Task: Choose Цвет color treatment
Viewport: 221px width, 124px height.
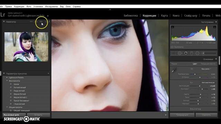Action: [195, 64]
